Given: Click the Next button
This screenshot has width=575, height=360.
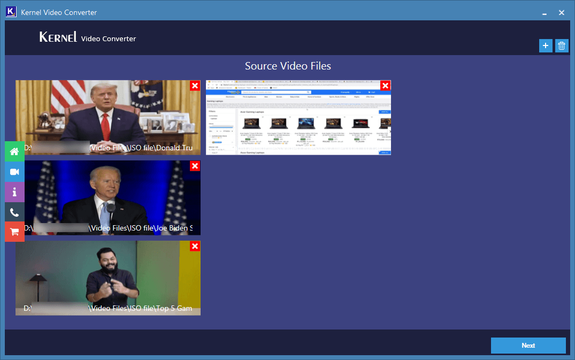Looking at the screenshot, I should pyautogui.click(x=528, y=346).
